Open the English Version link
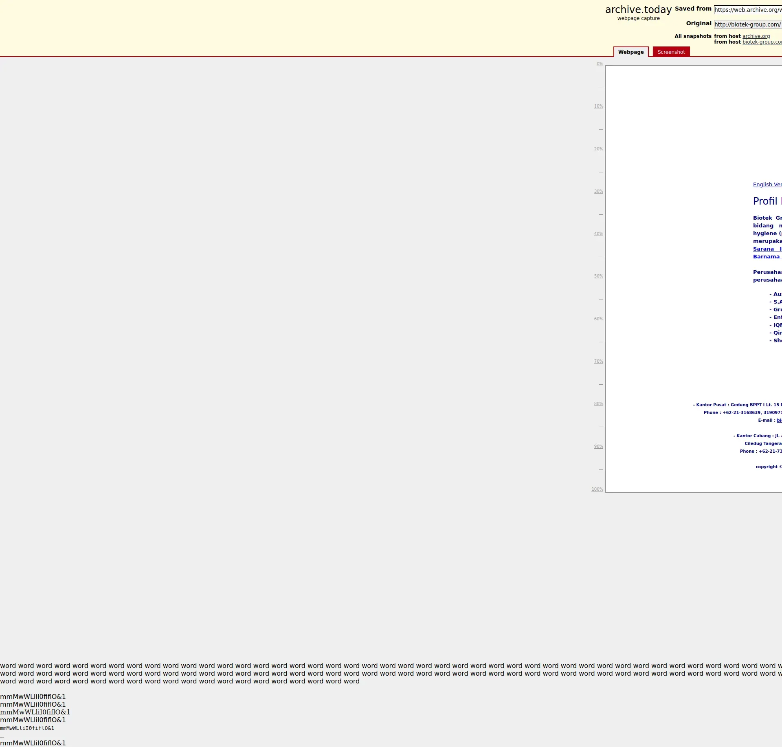This screenshot has height=747, width=782. pyautogui.click(x=767, y=185)
